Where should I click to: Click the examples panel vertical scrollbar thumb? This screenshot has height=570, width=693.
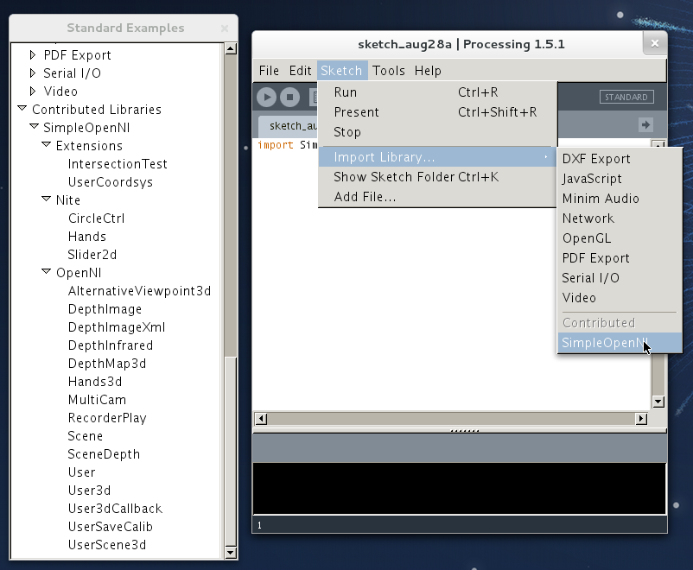click(231, 451)
